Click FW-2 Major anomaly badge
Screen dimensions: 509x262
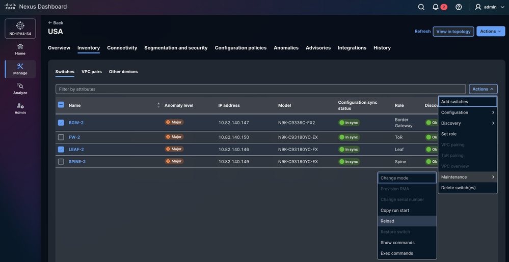tap(174, 137)
